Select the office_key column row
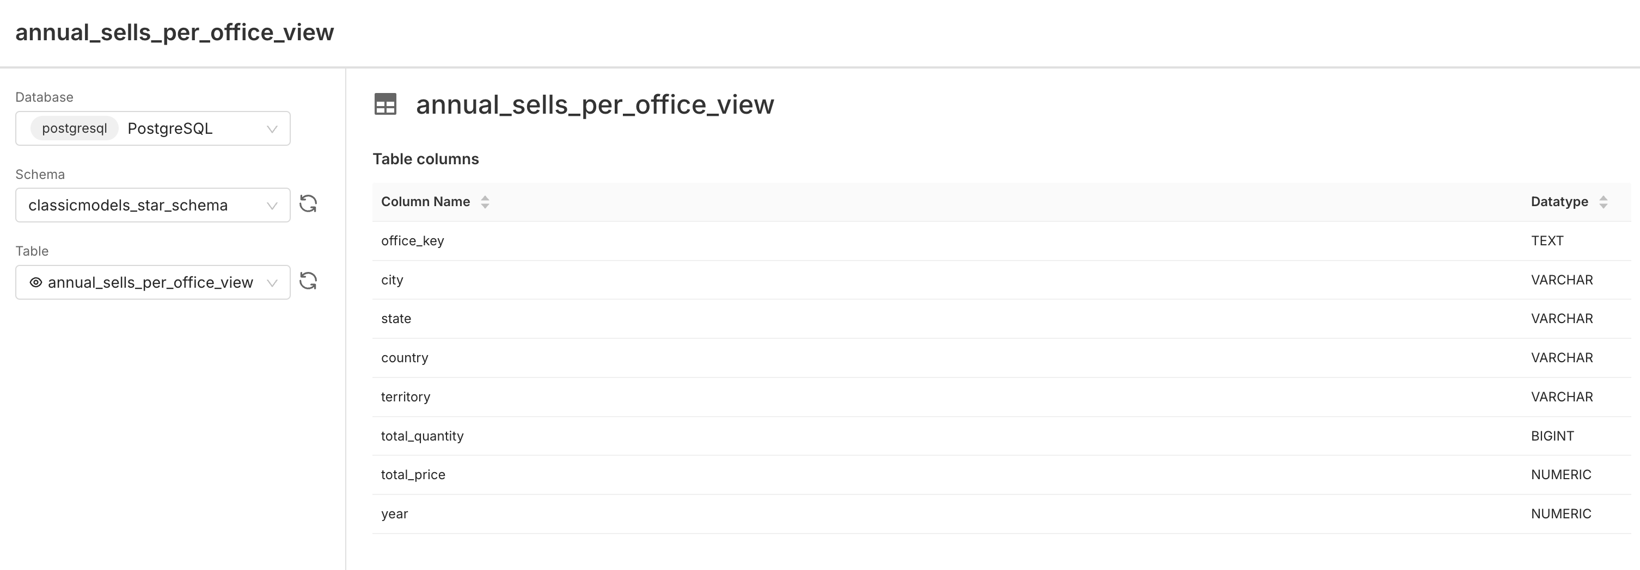Screen dimensions: 1640x570 pyautogui.click(x=413, y=241)
